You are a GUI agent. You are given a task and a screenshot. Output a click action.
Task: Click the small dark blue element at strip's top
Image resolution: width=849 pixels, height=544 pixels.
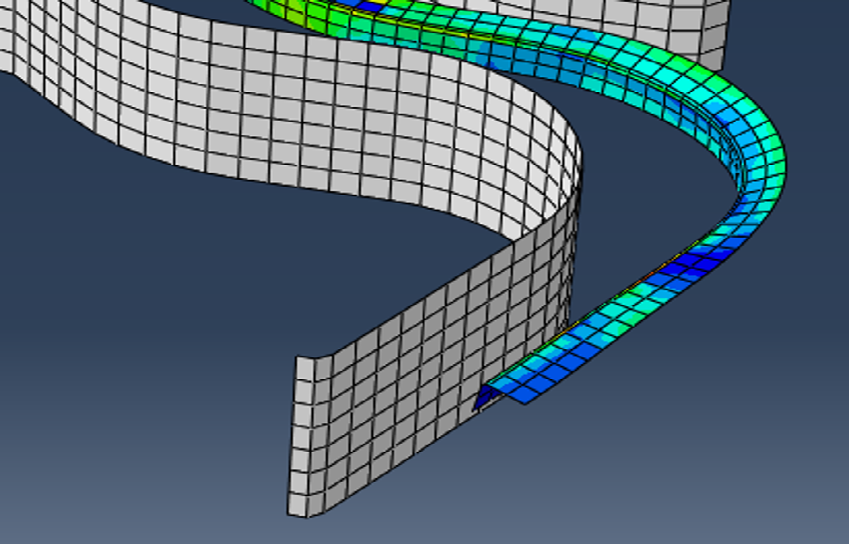click(371, 6)
